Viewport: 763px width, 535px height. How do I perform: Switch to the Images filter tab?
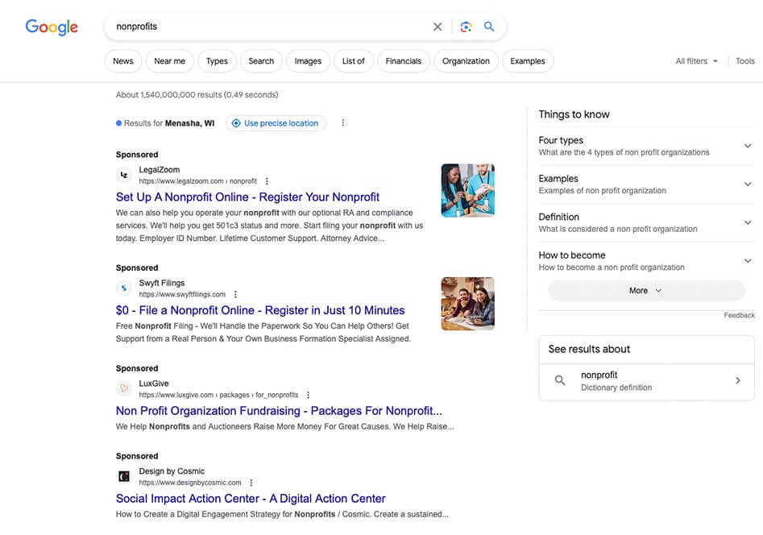click(x=308, y=61)
